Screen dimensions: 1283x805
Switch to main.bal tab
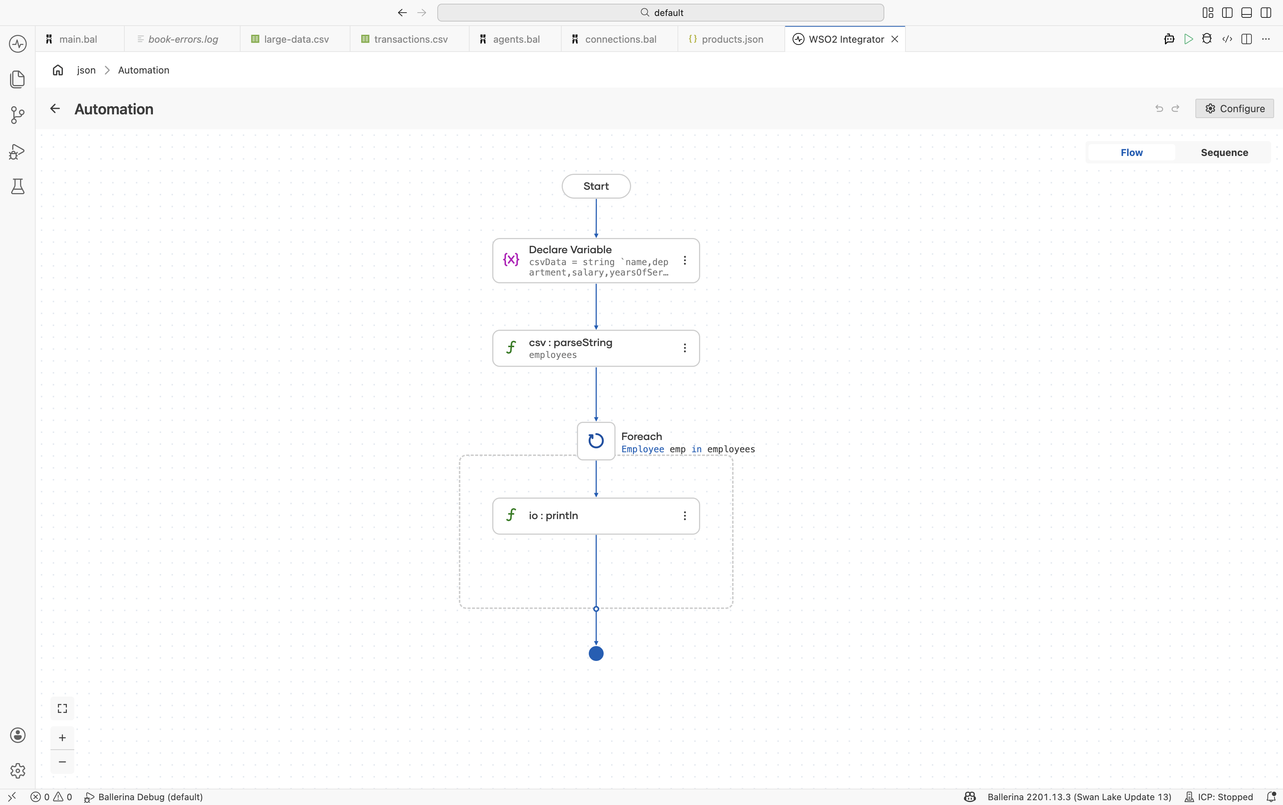pos(80,39)
